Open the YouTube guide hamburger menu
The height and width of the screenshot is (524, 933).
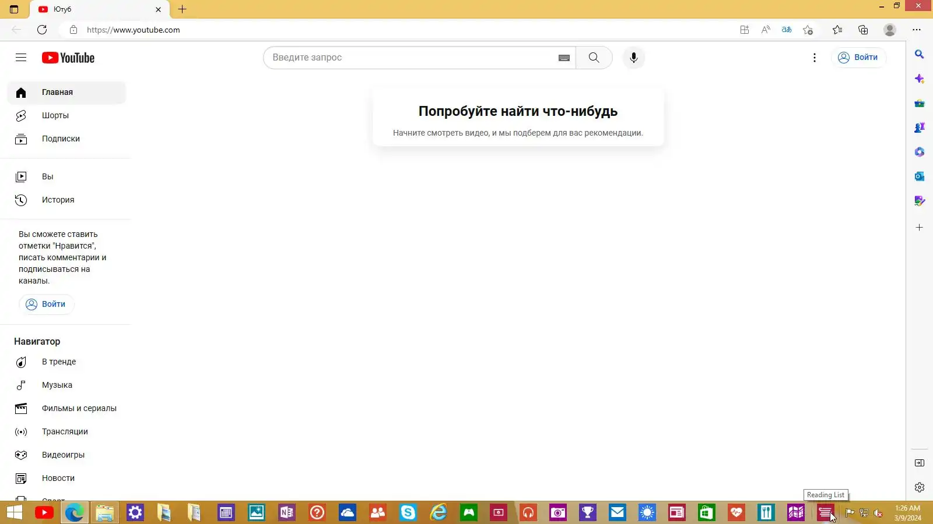21,57
